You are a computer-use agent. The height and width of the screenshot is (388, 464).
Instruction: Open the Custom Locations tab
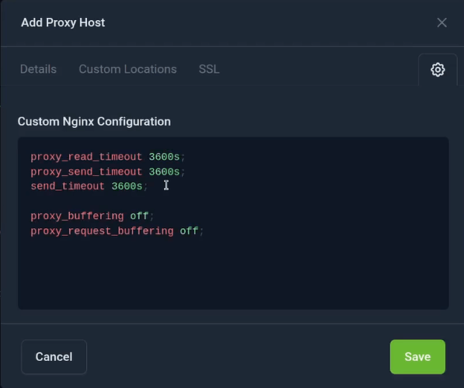tap(127, 69)
